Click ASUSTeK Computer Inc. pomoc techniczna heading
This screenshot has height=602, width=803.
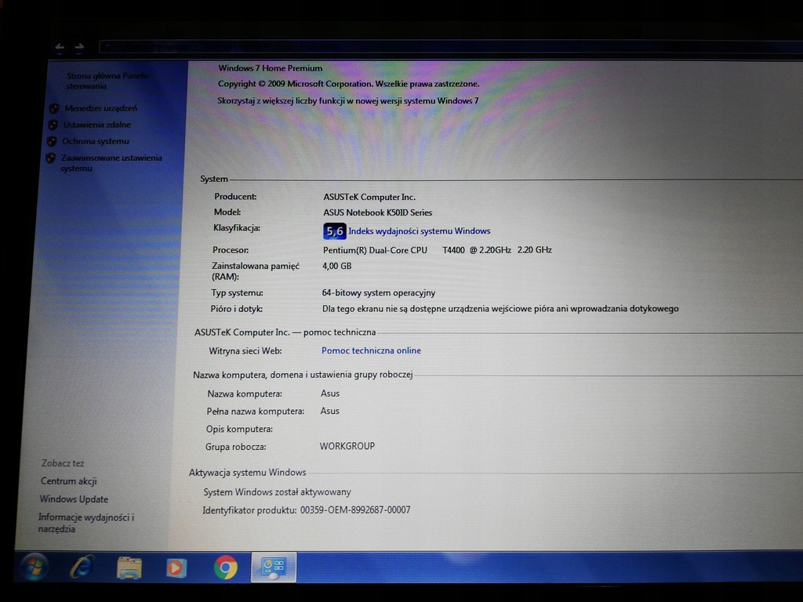[285, 332]
